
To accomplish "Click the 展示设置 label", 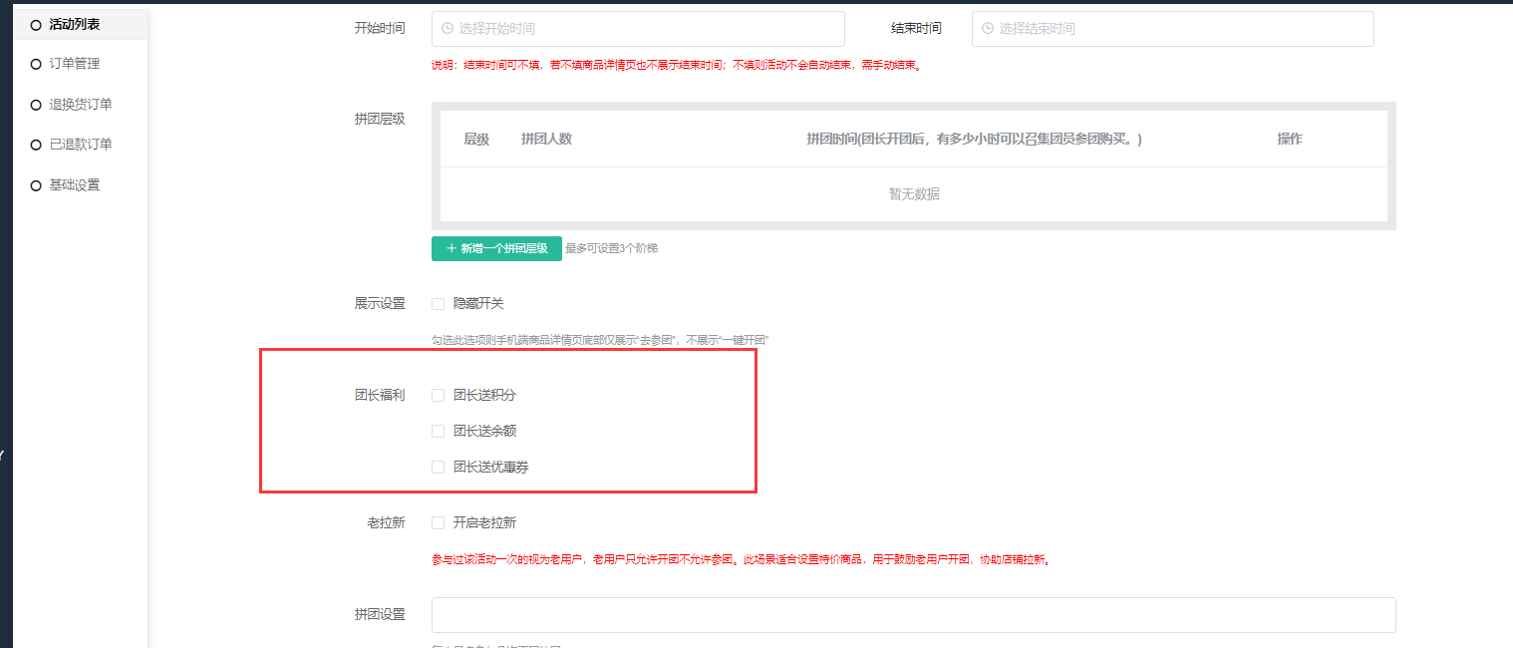I will (x=380, y=304).
